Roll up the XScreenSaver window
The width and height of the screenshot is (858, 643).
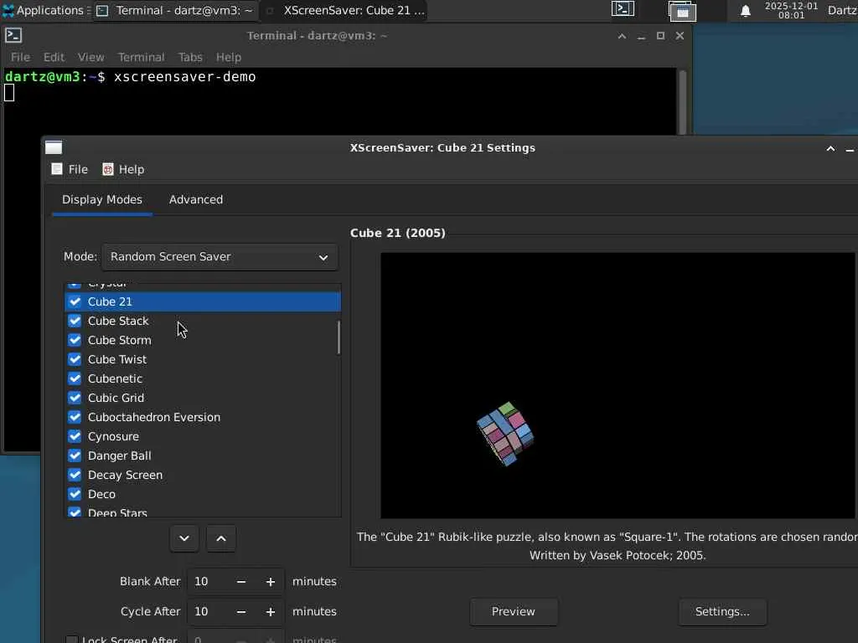[830, 149]
